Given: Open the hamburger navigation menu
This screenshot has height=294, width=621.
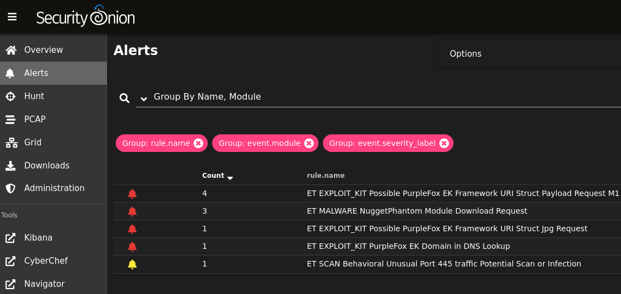Looking at the screenshot, I should point(12,17).
